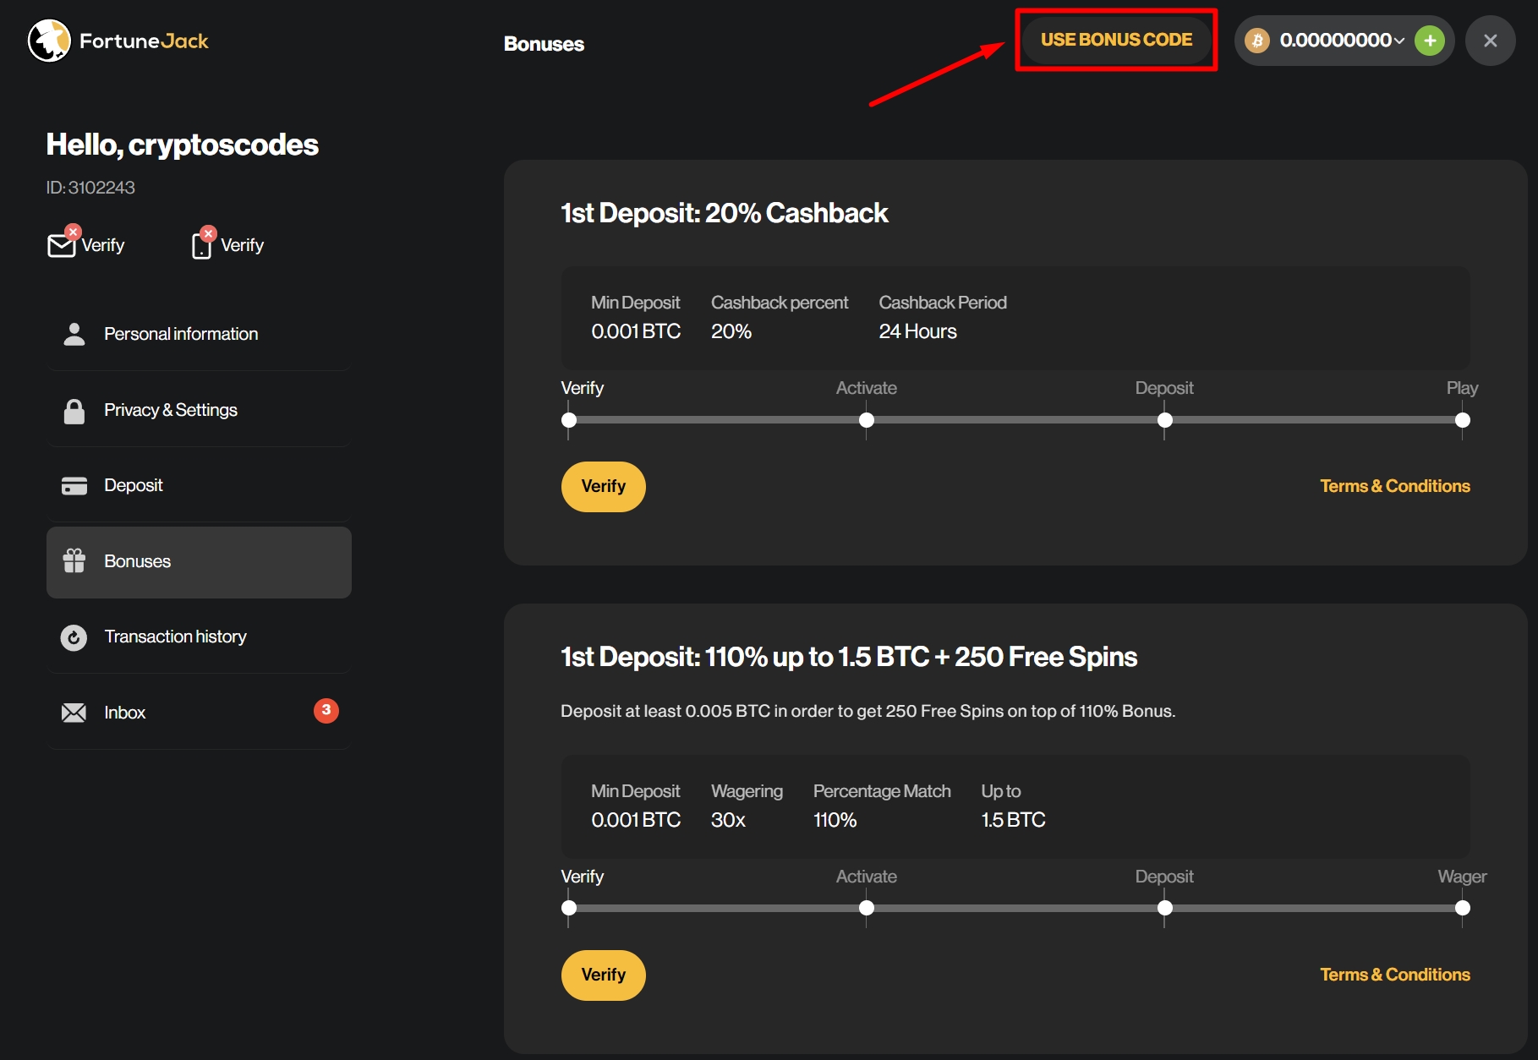Open Terms & Conditions for 110% bonus
The width and height of the screenshot is (1538, 1060).
[x=1395, y=975]
